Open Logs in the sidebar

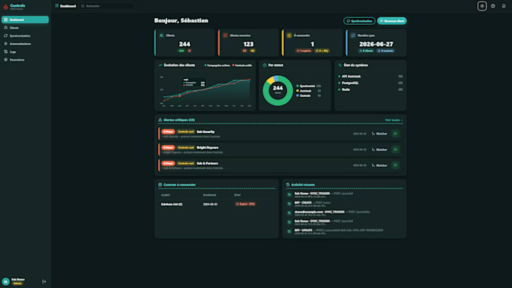pyautogui.click(x=25, y=52)
